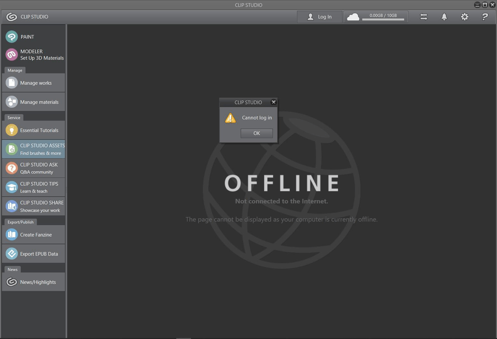Launch MODELER Set Up 3D Materials

34,54
